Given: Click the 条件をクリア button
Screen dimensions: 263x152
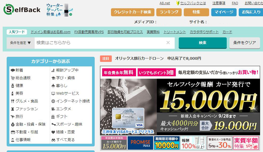Looking at the screenshot, I should [245, 43].
